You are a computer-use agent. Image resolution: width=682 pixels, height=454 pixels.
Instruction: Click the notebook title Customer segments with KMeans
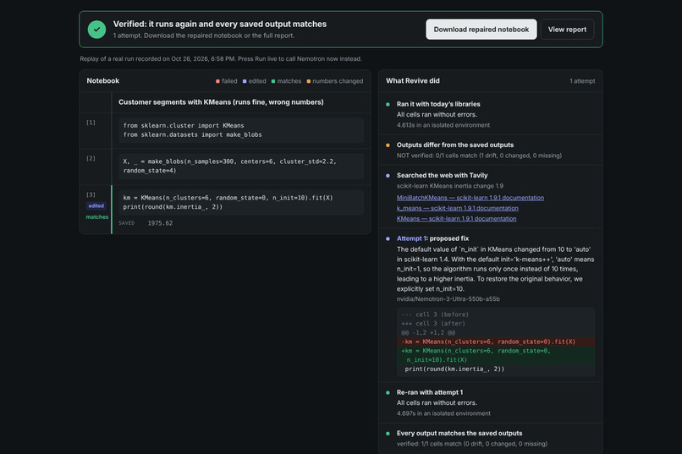[221, 102]
